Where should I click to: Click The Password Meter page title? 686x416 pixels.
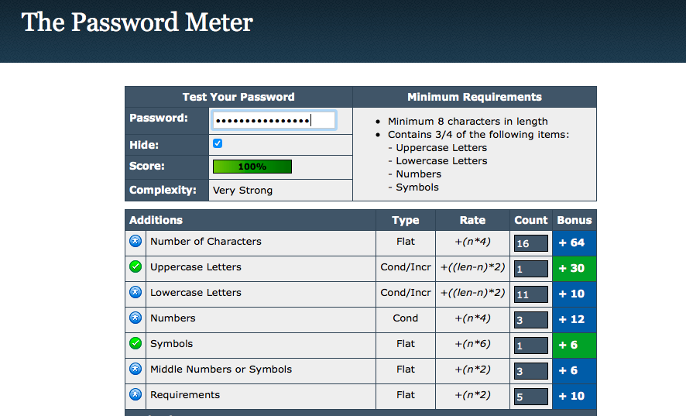coord(137,22)
